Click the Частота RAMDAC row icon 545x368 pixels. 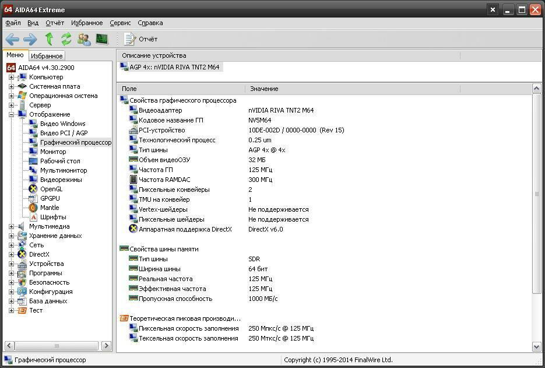pyautogui.click(x=133, y=180)
